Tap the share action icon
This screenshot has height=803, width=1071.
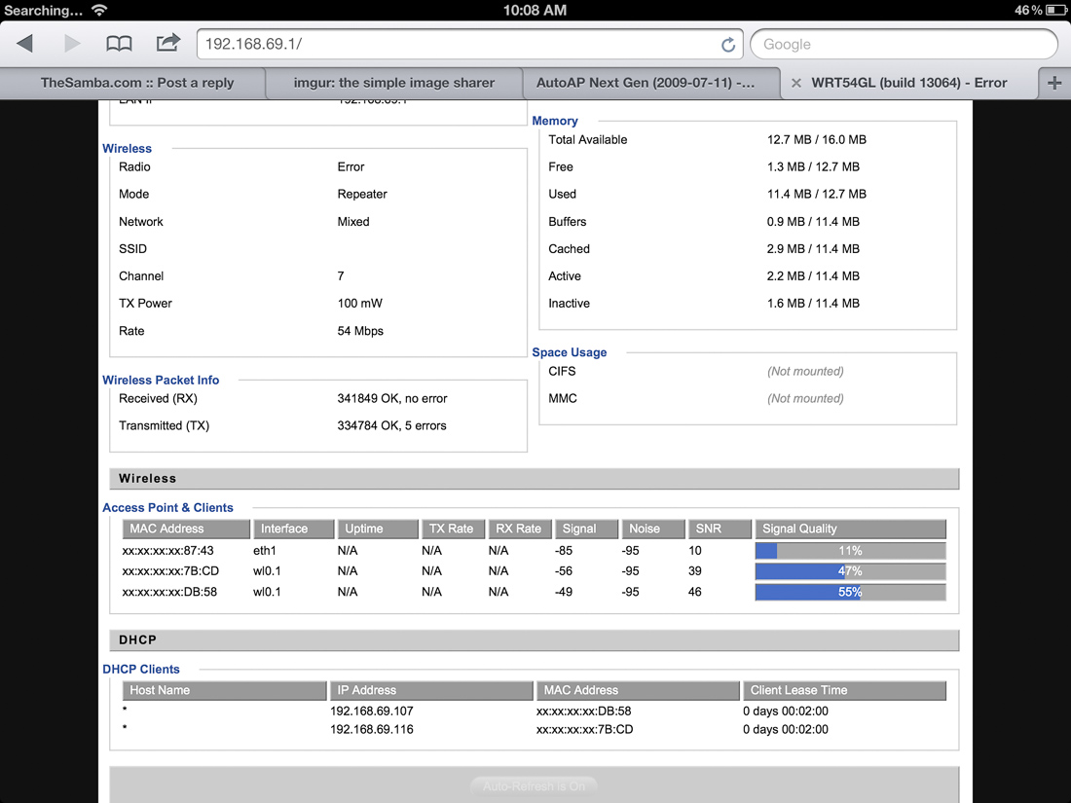pos(168,44)
